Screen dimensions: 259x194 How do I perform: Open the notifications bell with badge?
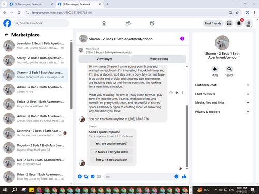(239, 23)
